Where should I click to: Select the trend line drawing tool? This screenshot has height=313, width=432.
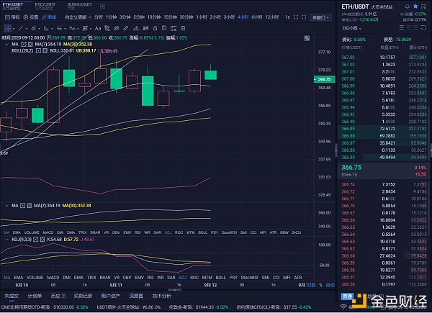21,28
